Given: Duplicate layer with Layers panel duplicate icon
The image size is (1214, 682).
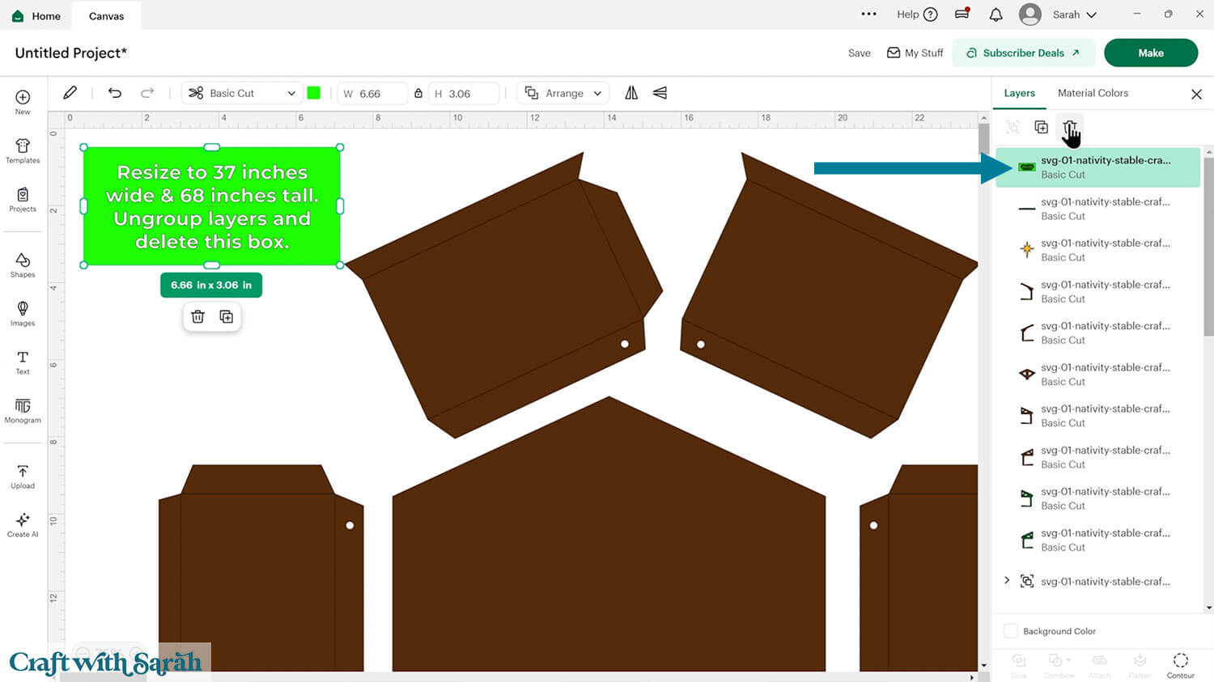Looking at the screenshot, I should pos(1042,128).
